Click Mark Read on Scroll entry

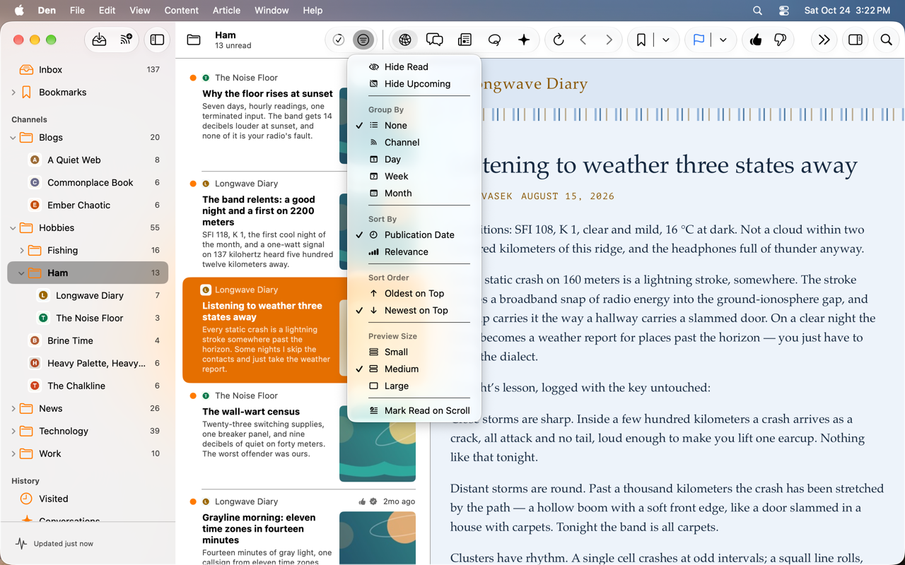[414, 410]
